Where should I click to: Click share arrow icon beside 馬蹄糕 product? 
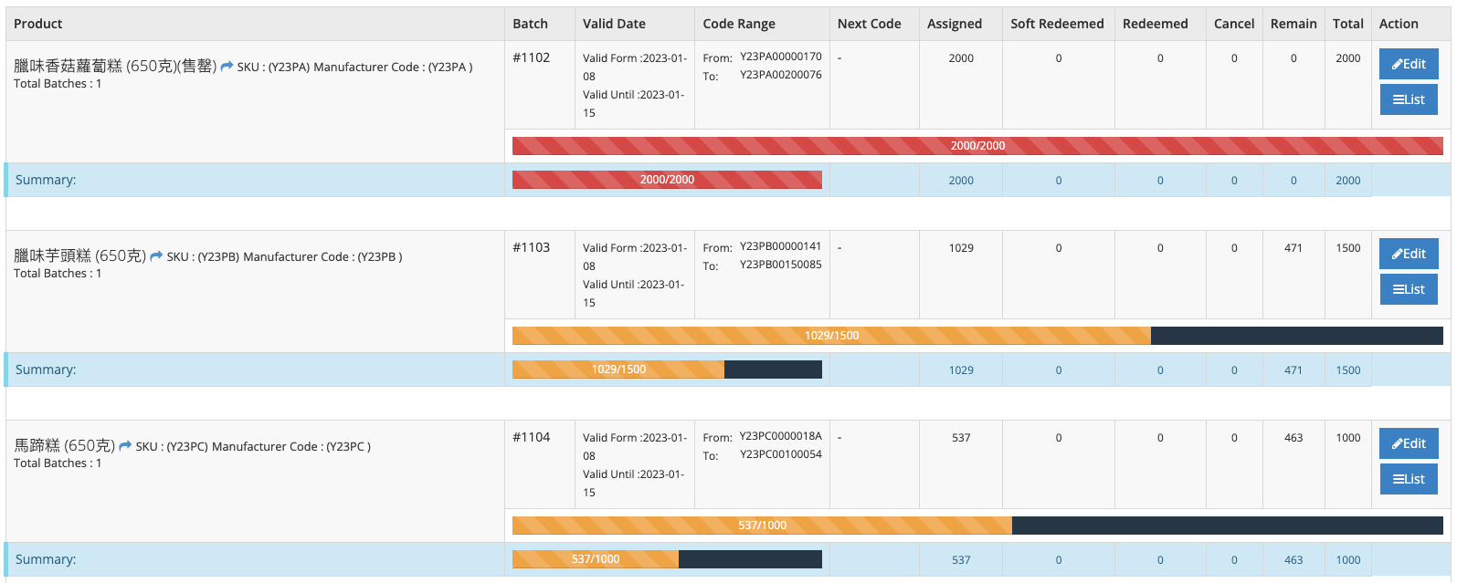coord(125,446)
